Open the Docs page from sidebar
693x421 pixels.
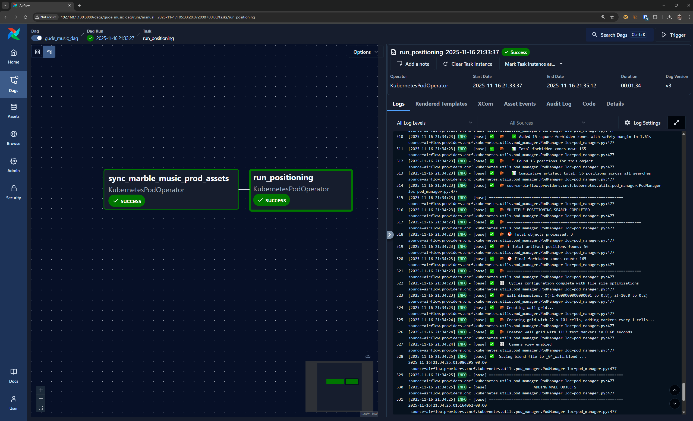14,376
